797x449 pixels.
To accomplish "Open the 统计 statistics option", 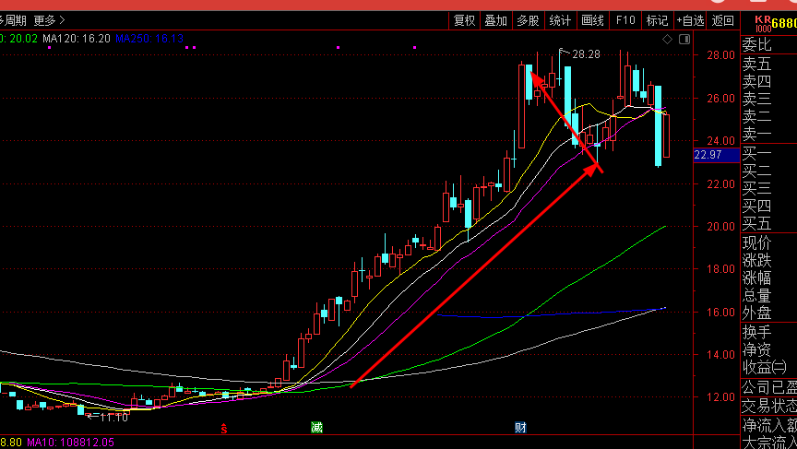I will pos(560,20).
